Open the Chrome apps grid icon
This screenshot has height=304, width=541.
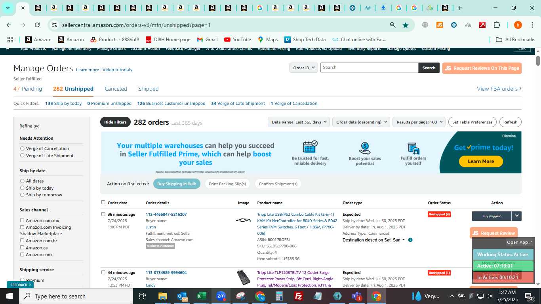(10, 40)
